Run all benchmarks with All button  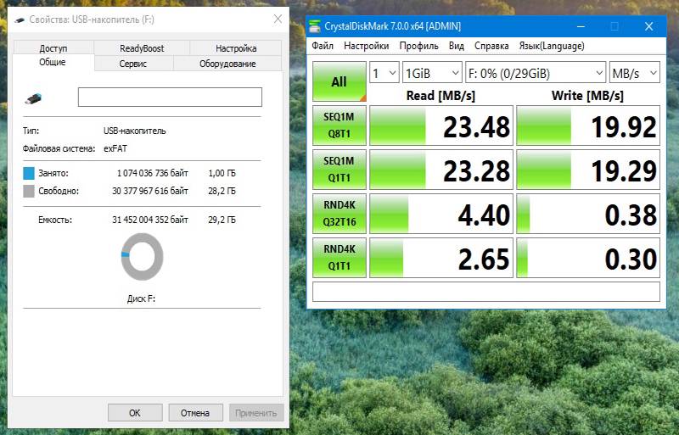click(x=339, y=82)
